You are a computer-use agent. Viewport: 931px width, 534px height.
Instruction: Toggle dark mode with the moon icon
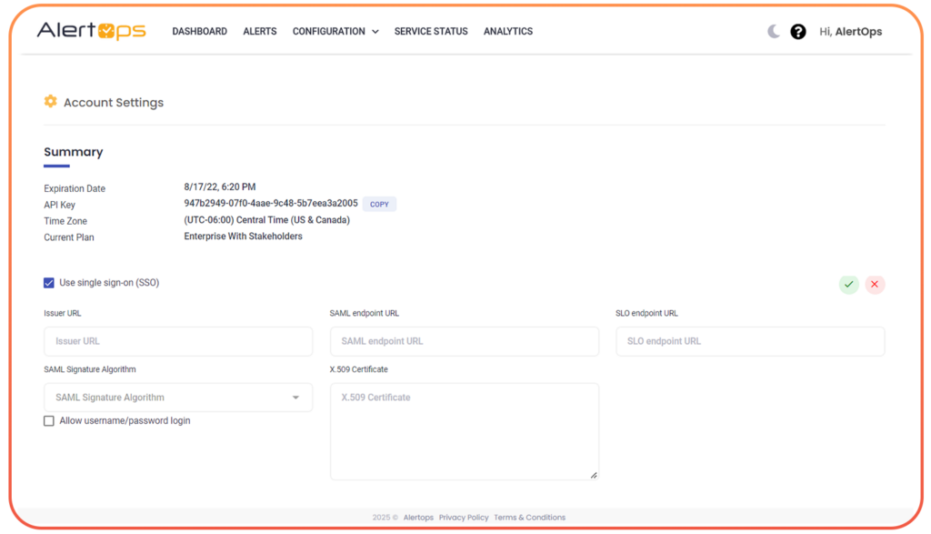point(772,30)
